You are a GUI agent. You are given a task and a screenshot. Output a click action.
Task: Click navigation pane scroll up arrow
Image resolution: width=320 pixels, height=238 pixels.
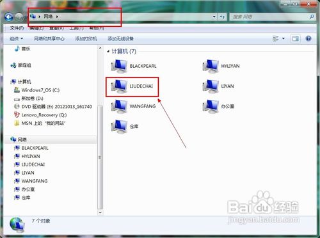(x=100, y=48)
